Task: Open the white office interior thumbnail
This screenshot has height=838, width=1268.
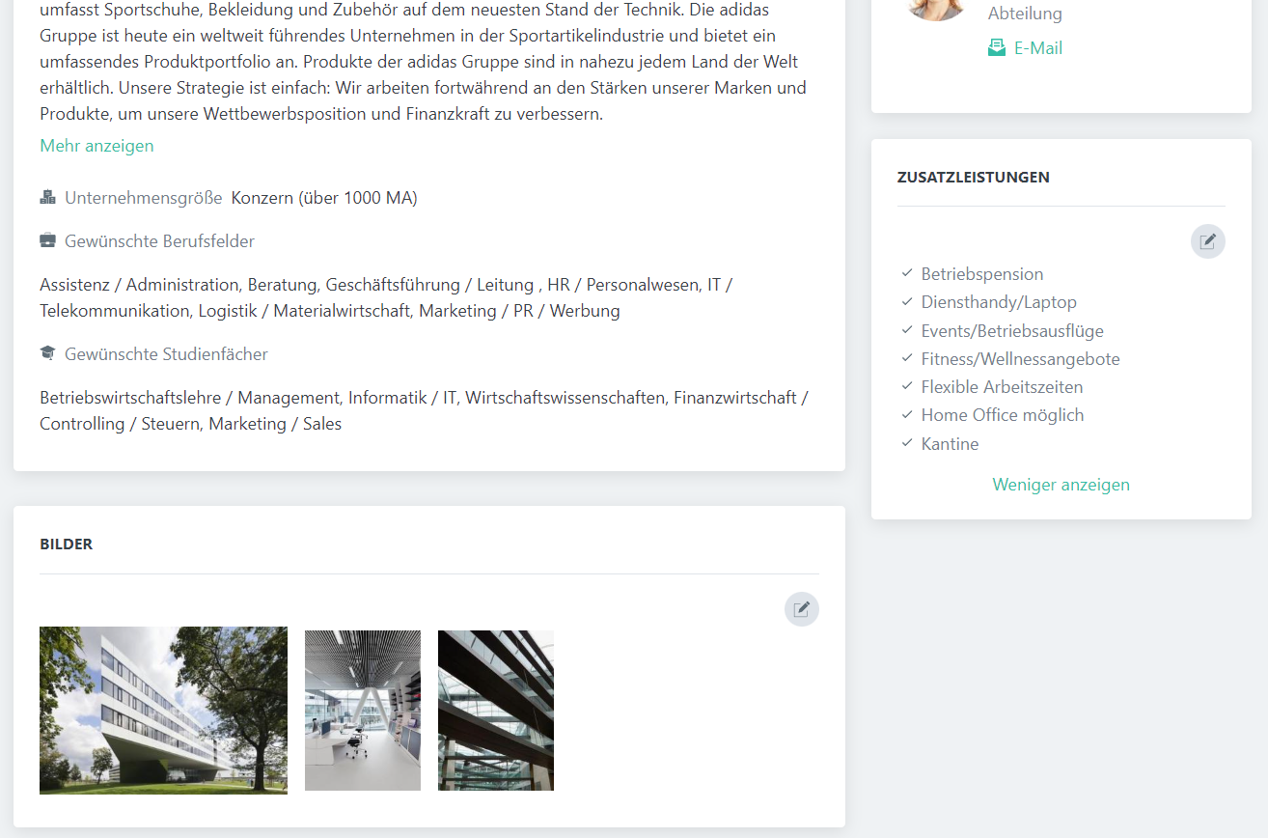Action: point(363,711)
